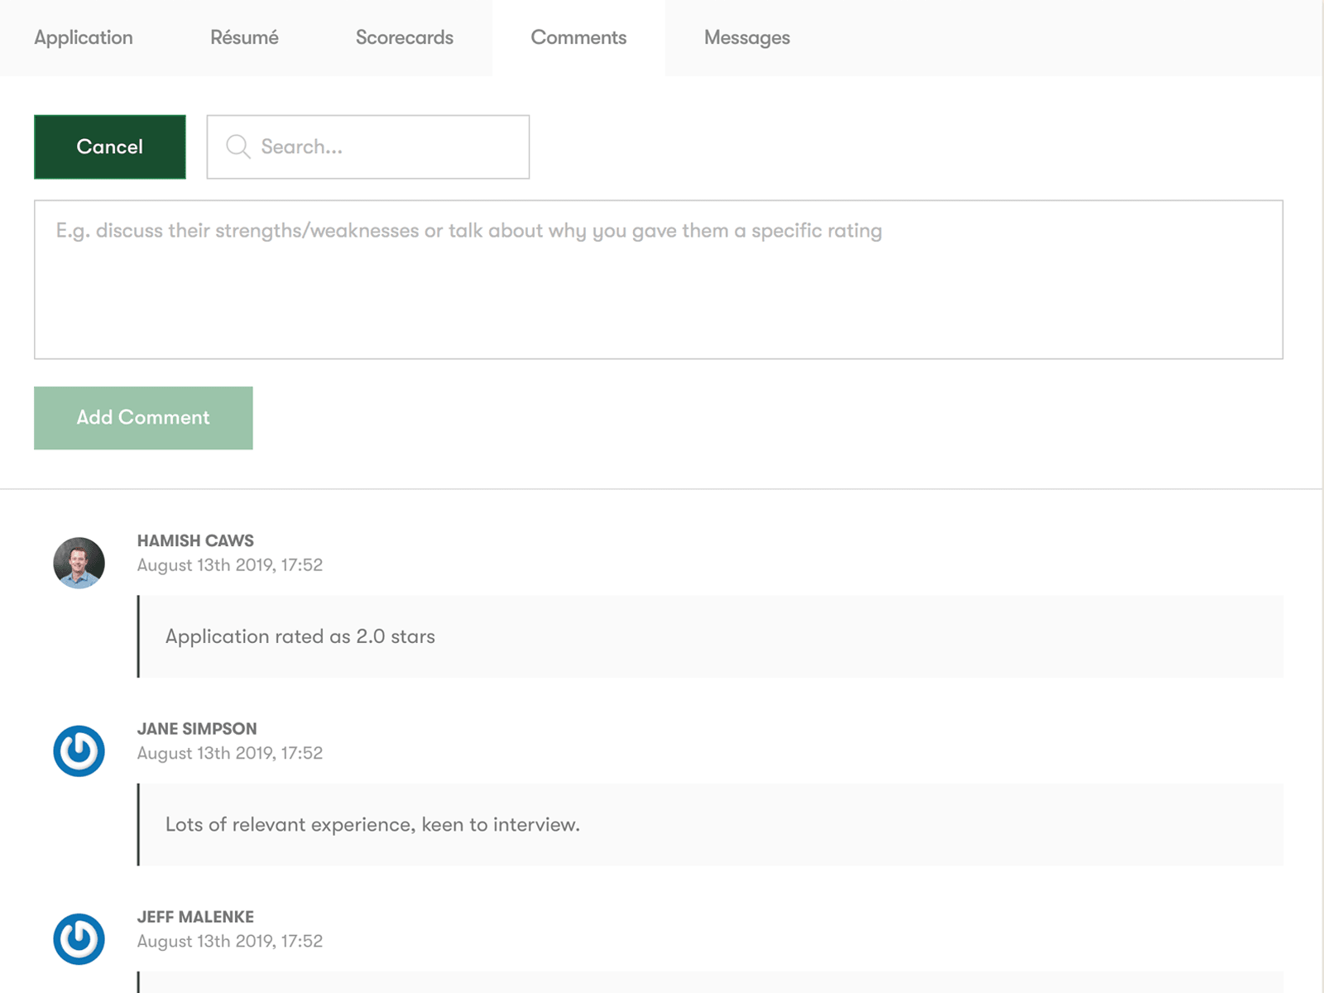Select Jeff Malenke's name label
Screen dimensions: 1324x993
pos(195,916)
